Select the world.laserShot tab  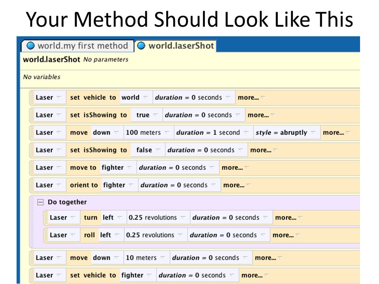point(176,46)
